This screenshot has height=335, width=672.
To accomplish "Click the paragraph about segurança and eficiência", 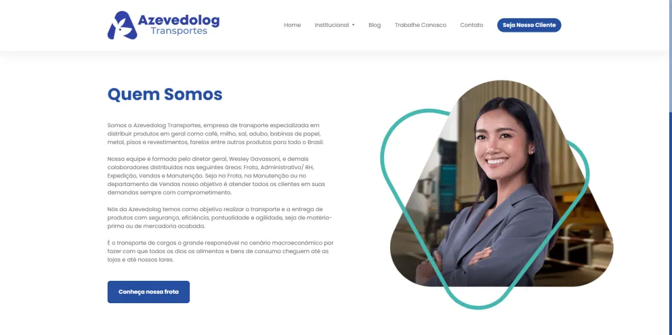I will (219, 218).
